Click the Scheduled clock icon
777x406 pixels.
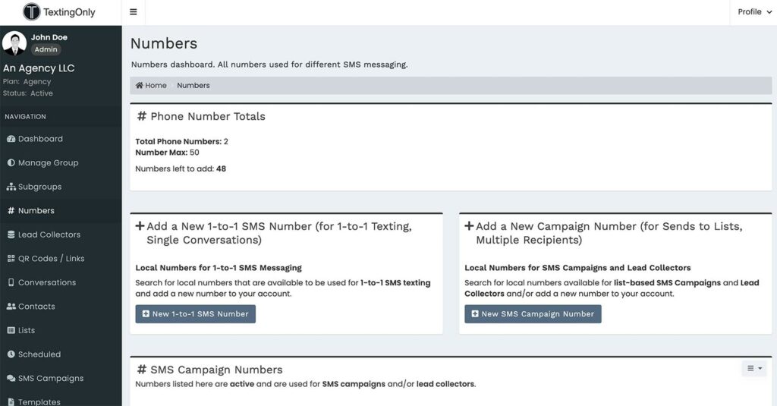click(x=11, y=354)
